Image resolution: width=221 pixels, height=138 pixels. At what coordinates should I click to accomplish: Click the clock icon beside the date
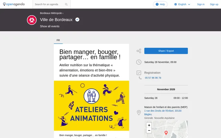coord(139,62)
